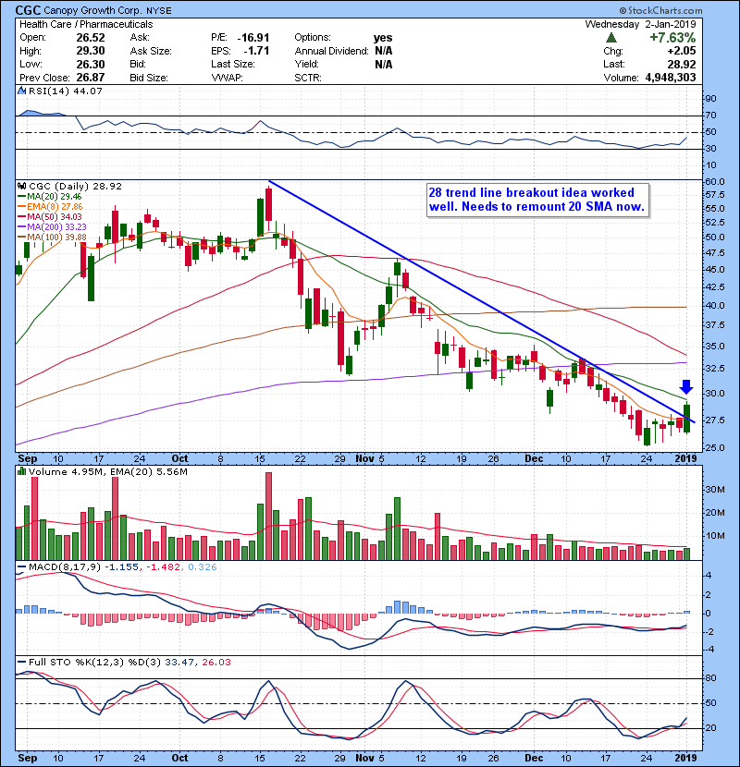The height and width of the screenshot is (767, 740).
Task: Click the MACD signal value -1.482
Action: pos(163,567)
